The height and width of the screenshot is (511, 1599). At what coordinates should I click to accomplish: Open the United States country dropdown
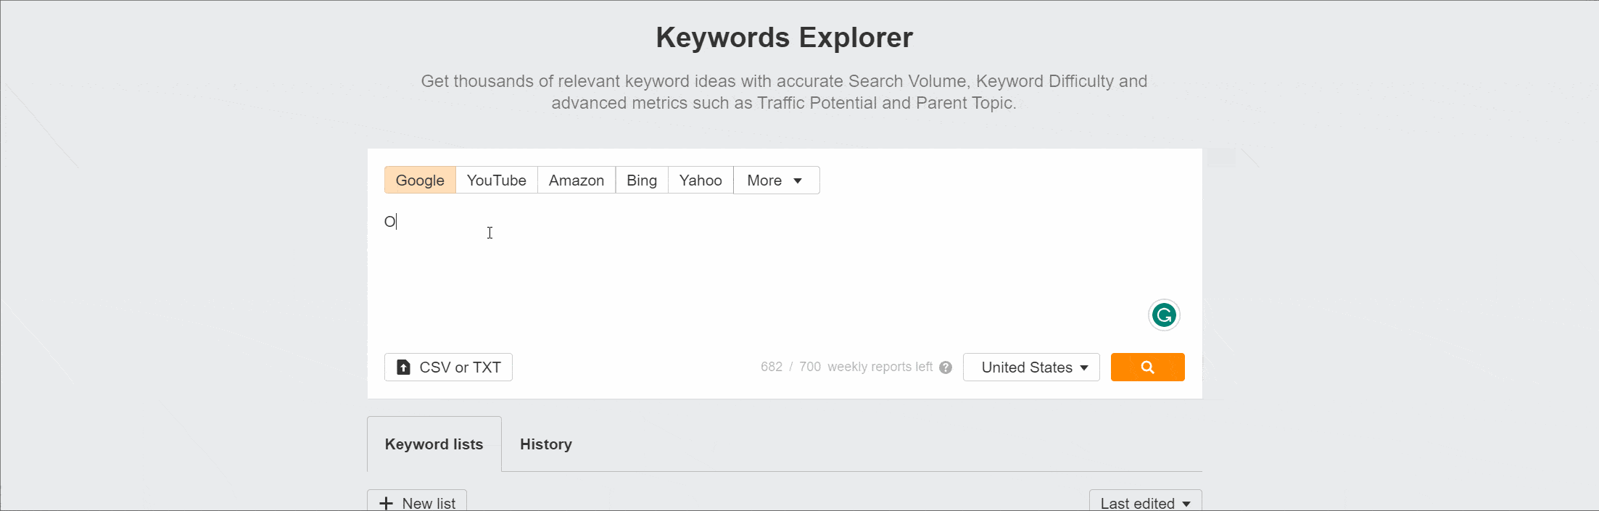tap(1031, 367)
